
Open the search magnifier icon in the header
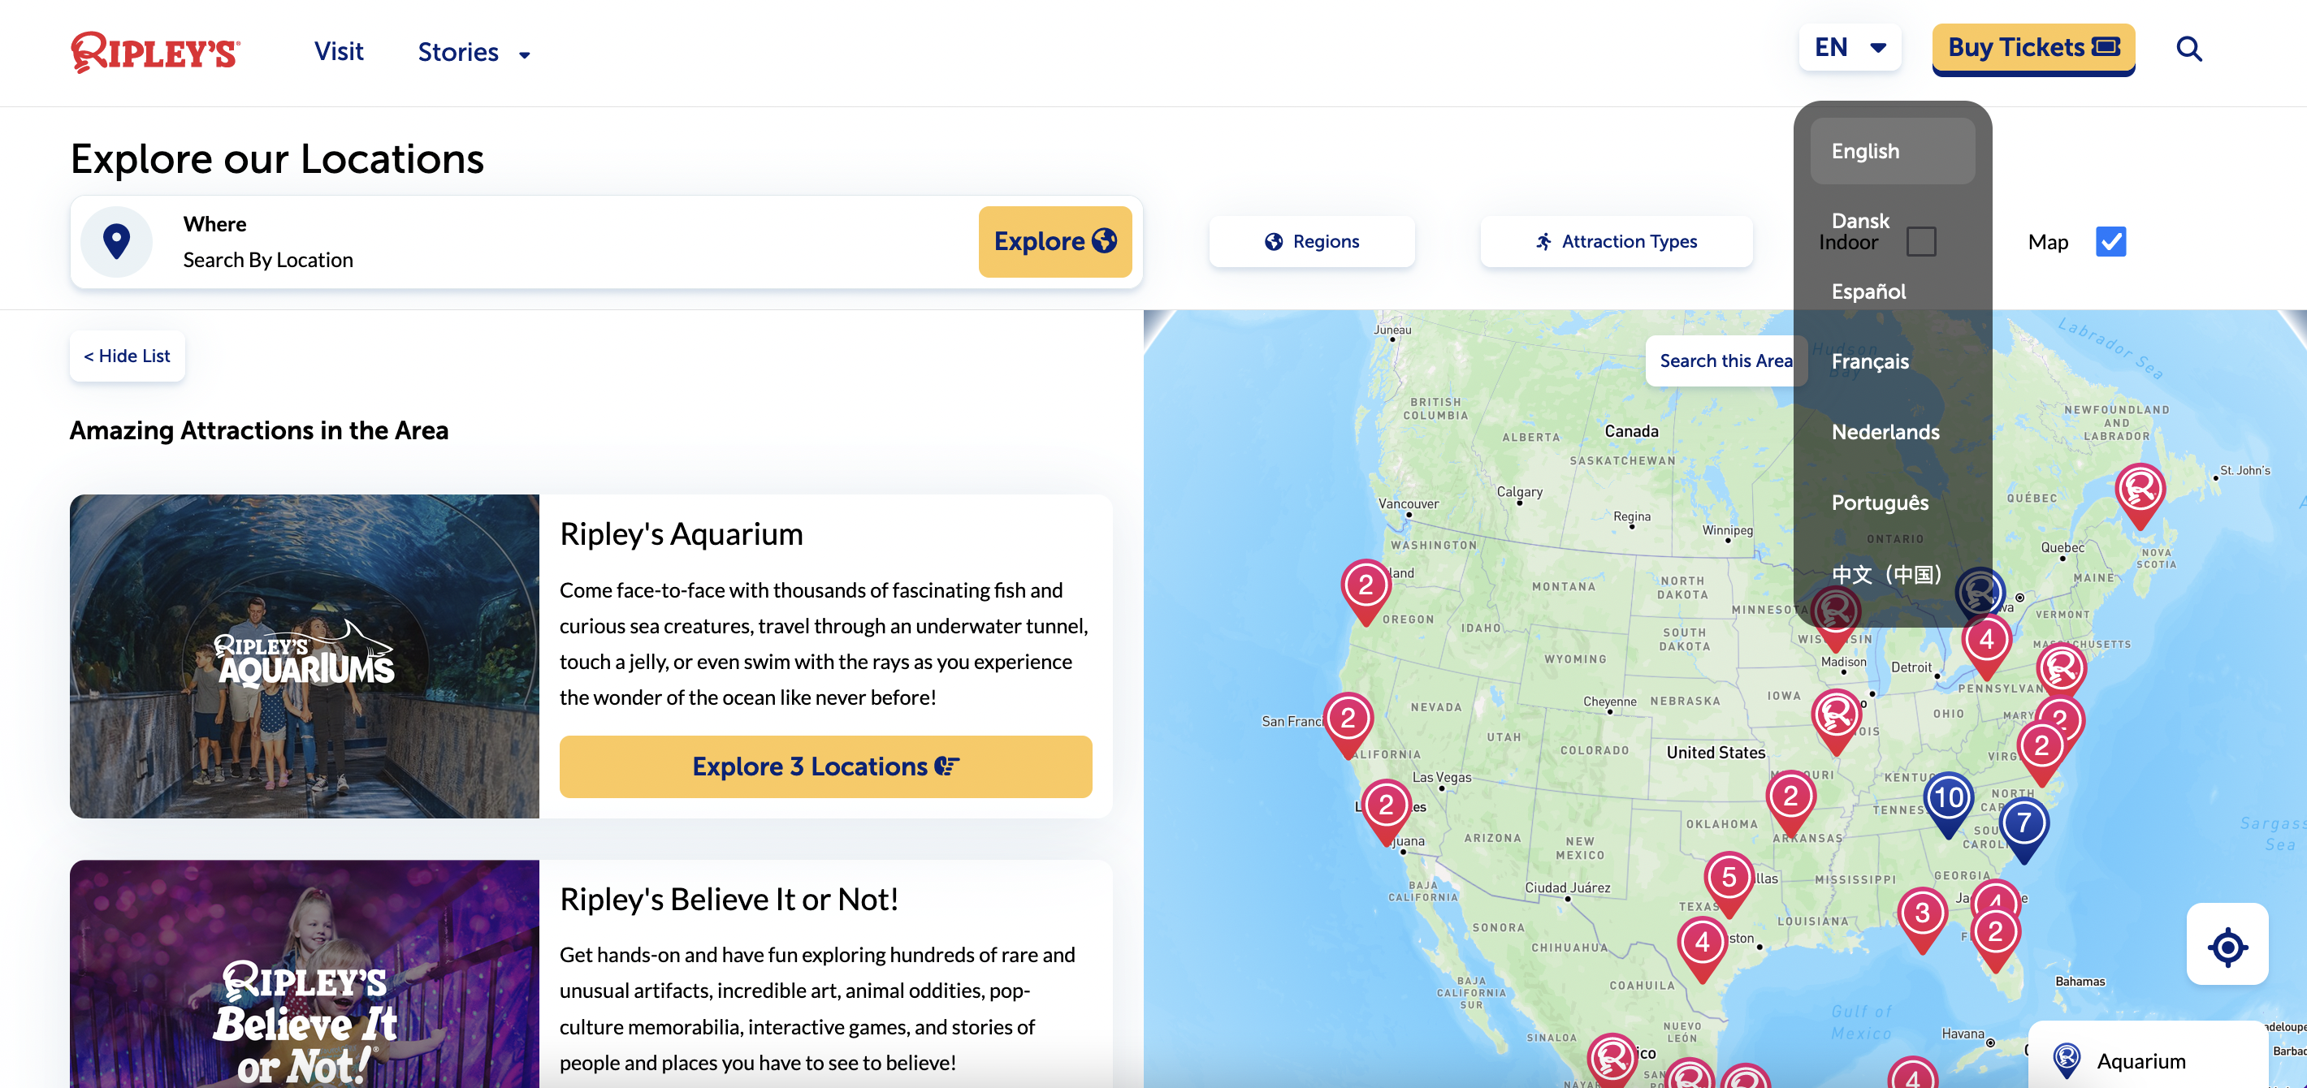2188,49
